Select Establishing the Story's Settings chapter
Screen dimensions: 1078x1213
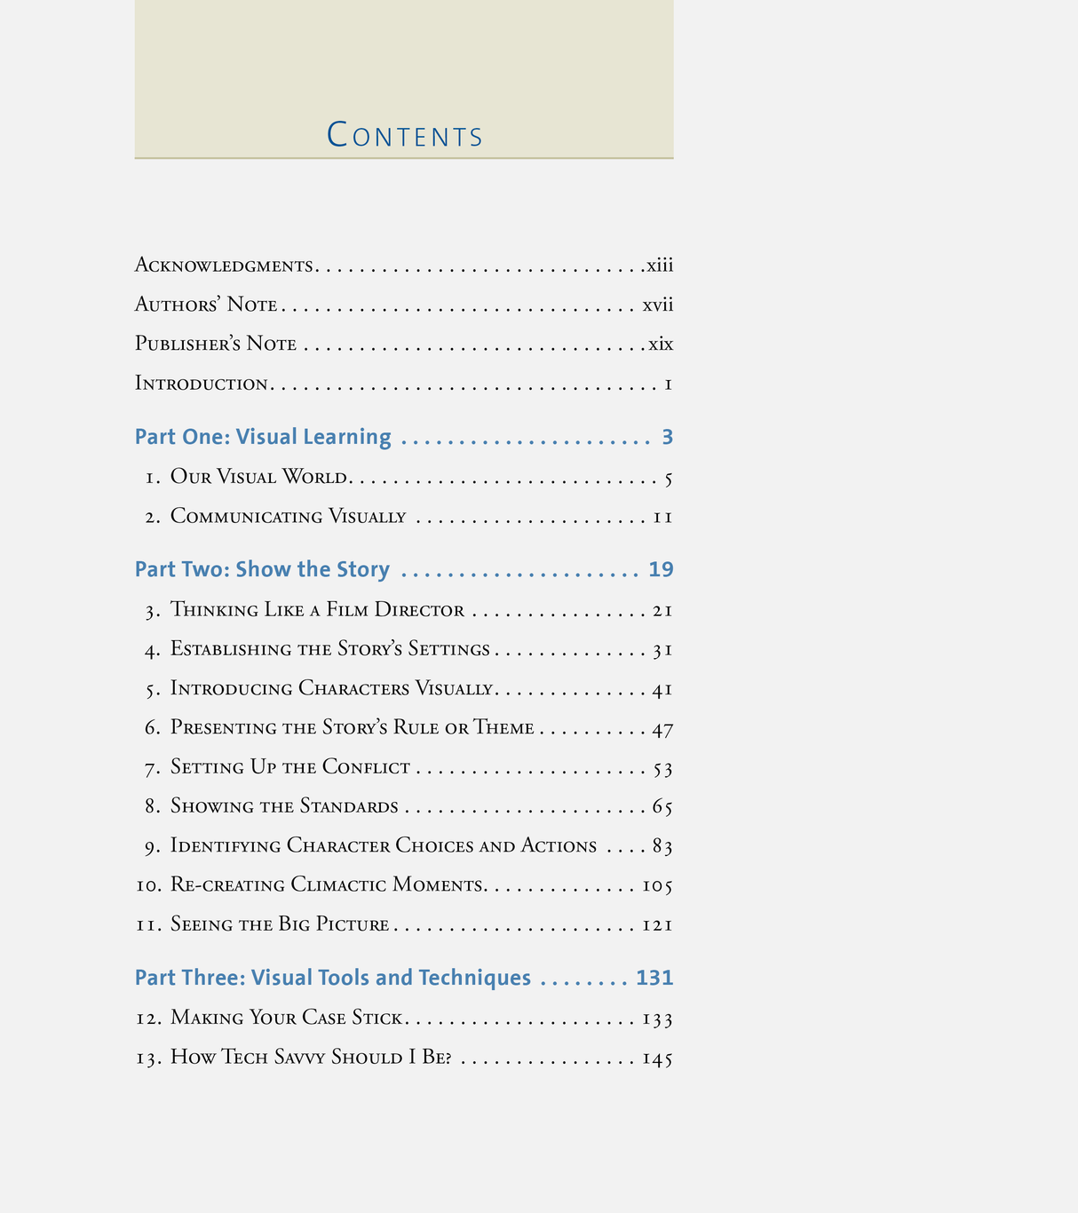pyautogui.click(x=329, y=649)
